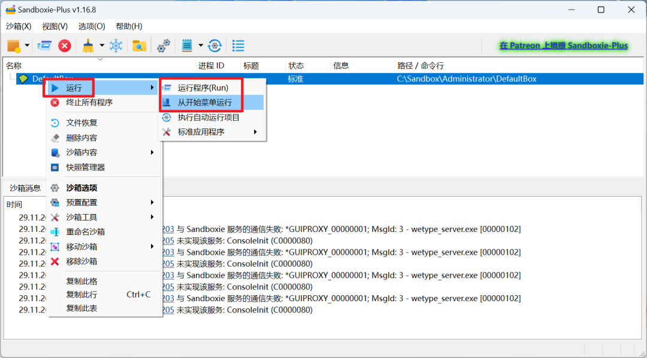The height and width of the screenshot is (358, 647).
Task: Open dropdown arrow beside notepad icon
Action: pos(201,45)
